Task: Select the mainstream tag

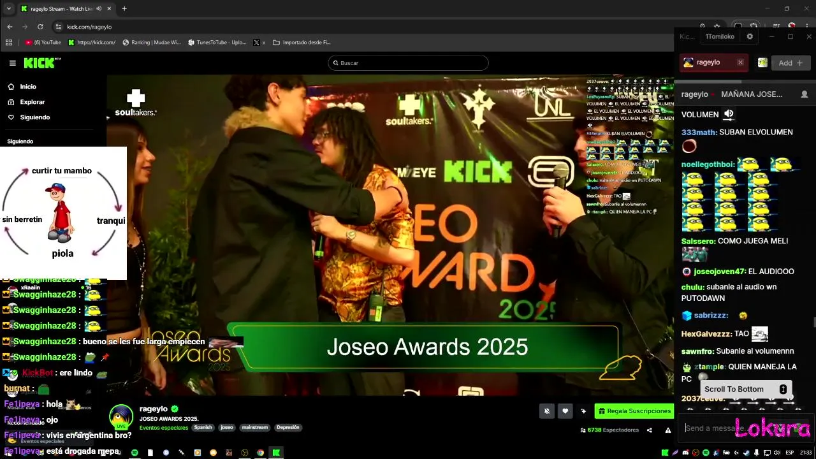Action: [254, 428]
